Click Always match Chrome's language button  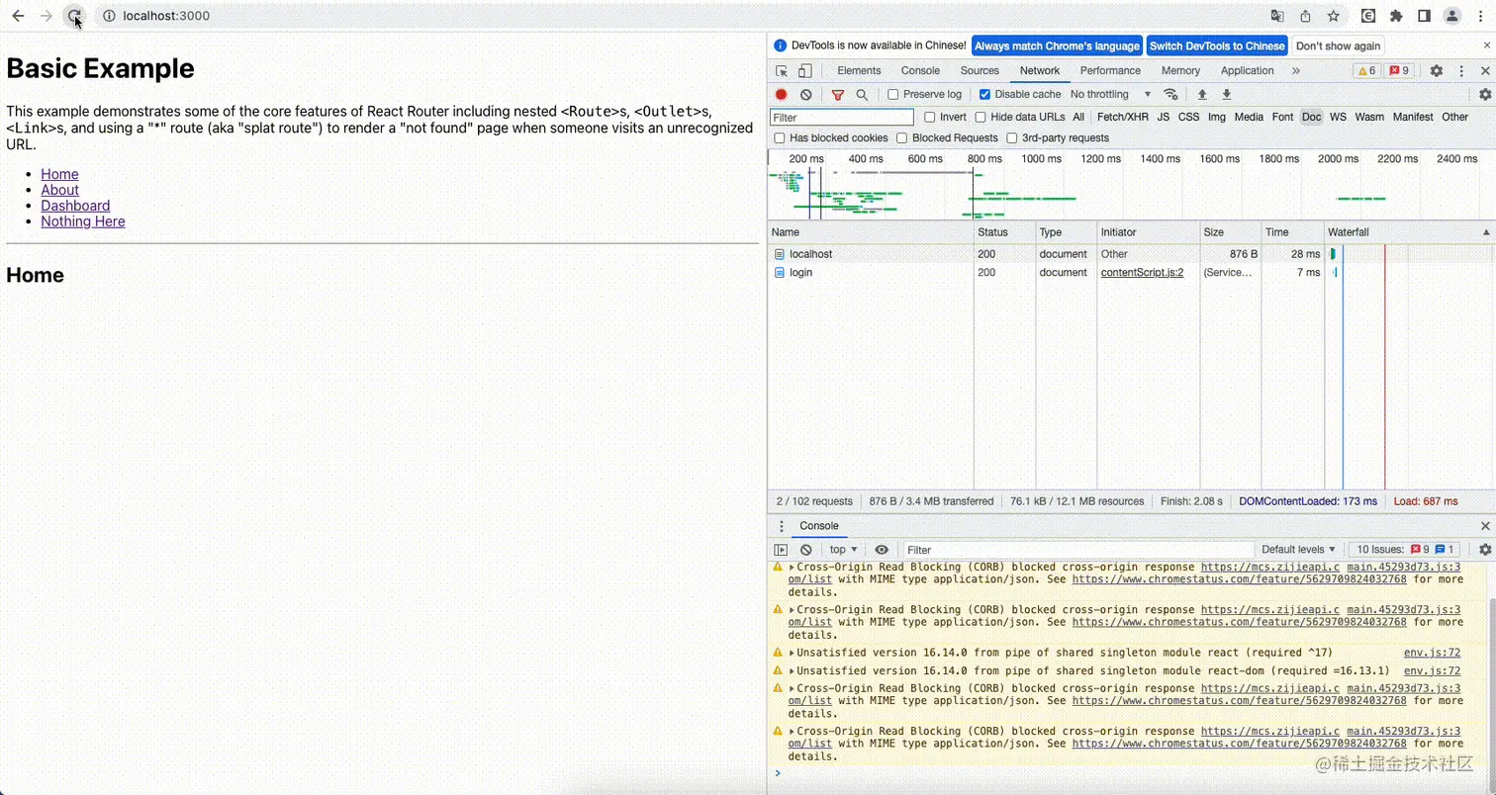(x=1057, y=45)
